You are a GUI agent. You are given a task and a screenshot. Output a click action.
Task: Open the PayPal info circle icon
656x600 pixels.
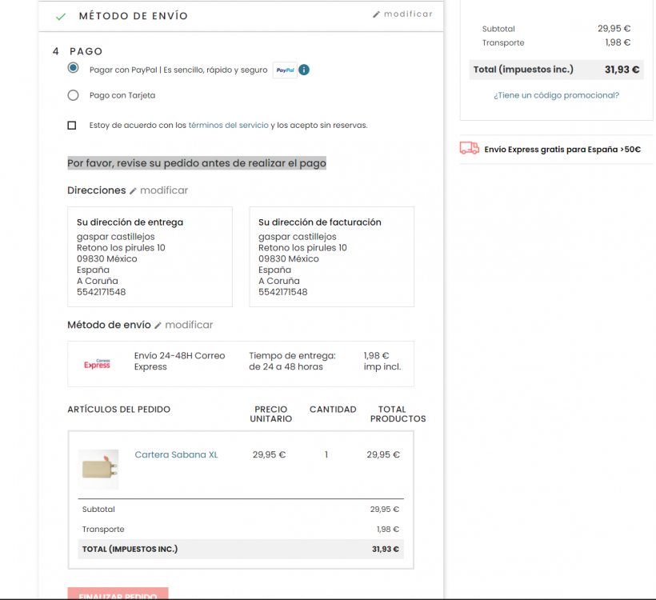[304, 70]
